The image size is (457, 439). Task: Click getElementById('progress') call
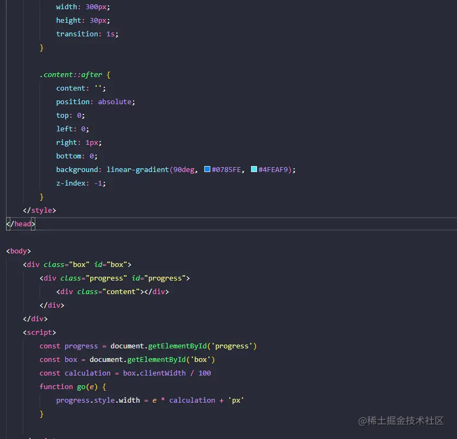coord(202,346)
